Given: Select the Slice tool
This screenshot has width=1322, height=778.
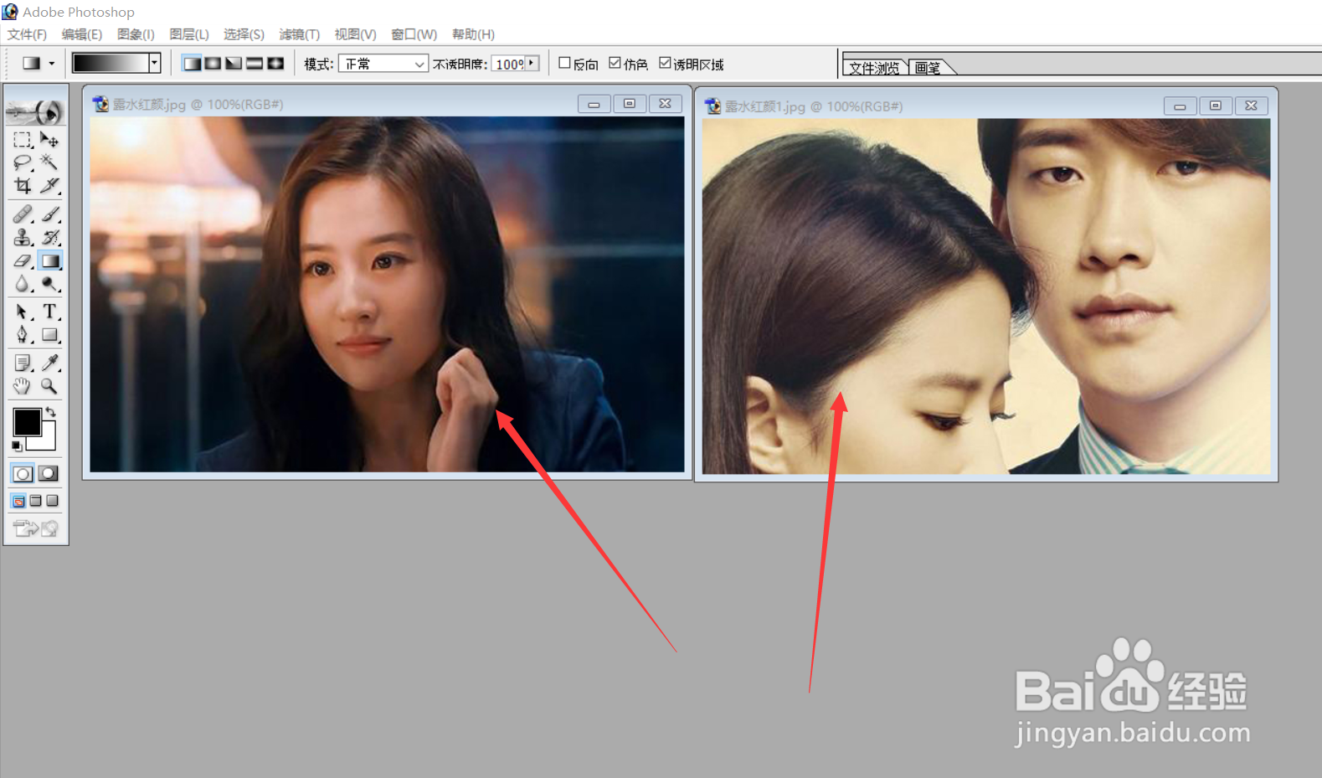Looking at the screenshot, I should (x=49, y=185).
